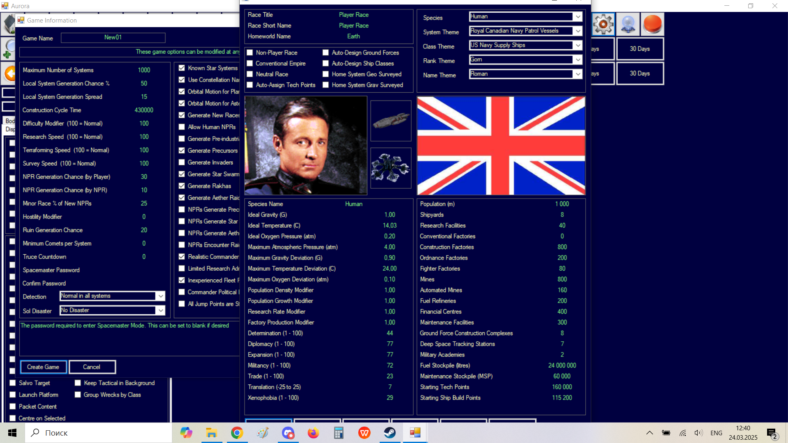Check Home System Geo Surveyed
Image resolution: width=788 pixels, height=443 pixels.
[x=325, y=74]
